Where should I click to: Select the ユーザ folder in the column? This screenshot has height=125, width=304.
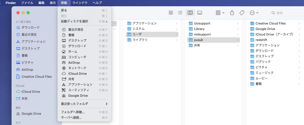[152, 34]
